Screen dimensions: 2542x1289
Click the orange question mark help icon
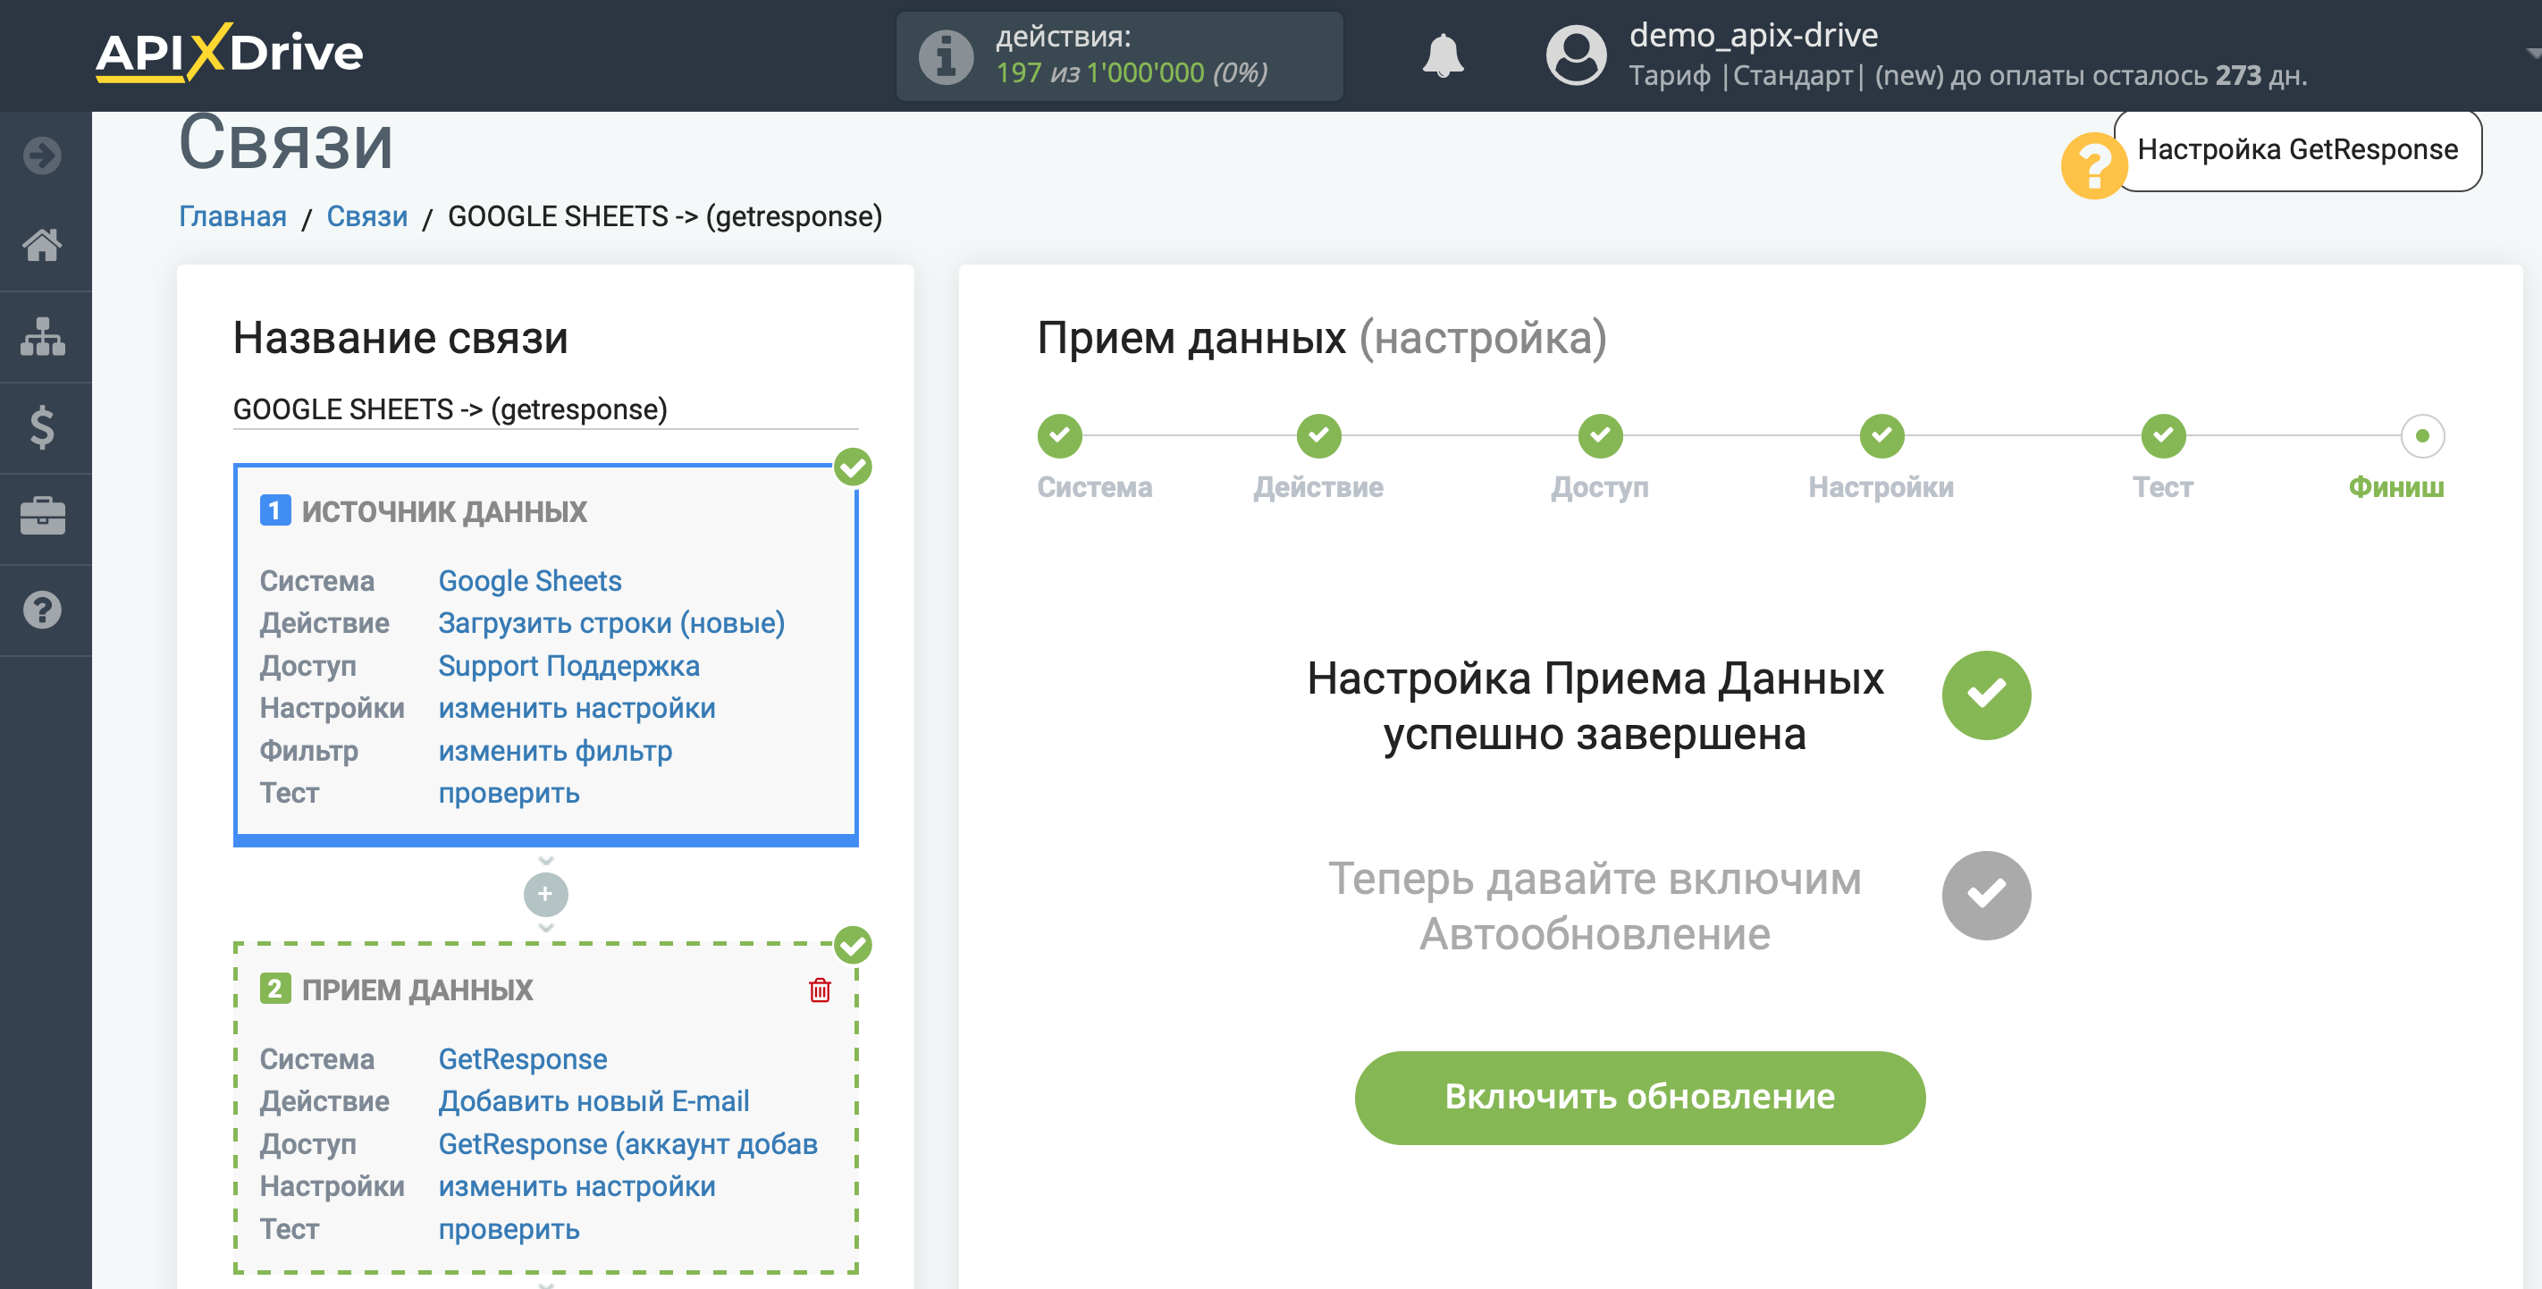coord(2093,165)
